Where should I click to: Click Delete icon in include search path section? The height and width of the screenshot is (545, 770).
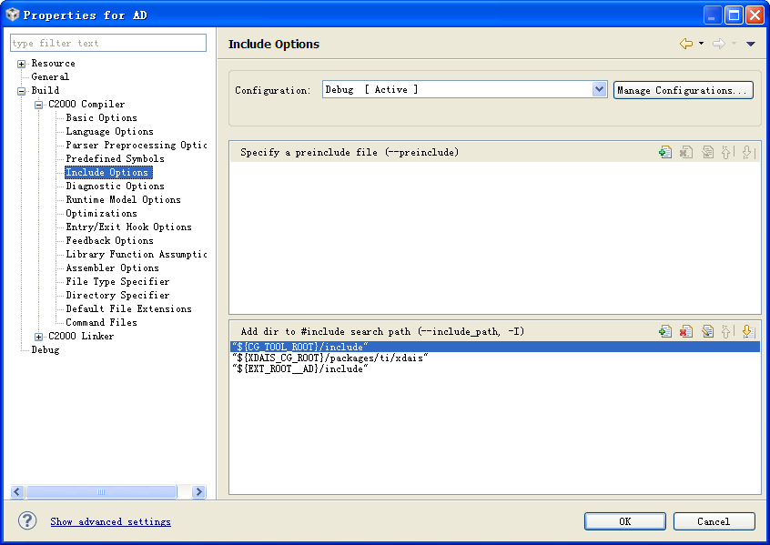point(686,331)
